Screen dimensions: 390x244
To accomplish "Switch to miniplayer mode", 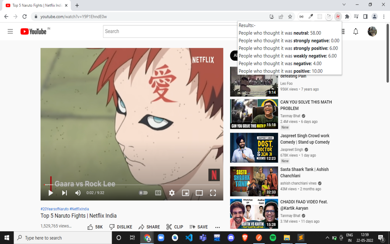I will 186,193.
